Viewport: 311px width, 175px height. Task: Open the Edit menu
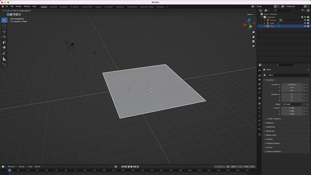(12, 6)
